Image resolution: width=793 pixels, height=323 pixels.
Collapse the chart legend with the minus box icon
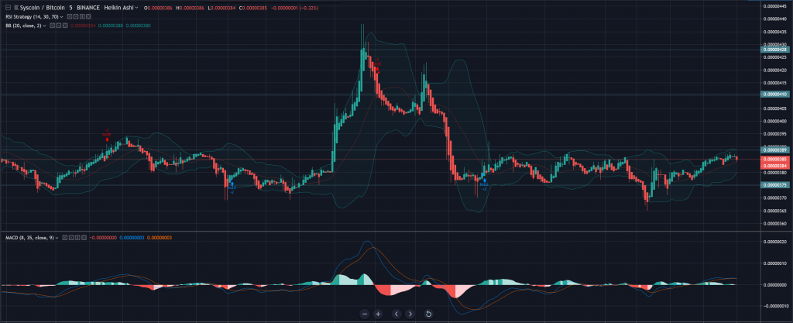click(8, 8)
